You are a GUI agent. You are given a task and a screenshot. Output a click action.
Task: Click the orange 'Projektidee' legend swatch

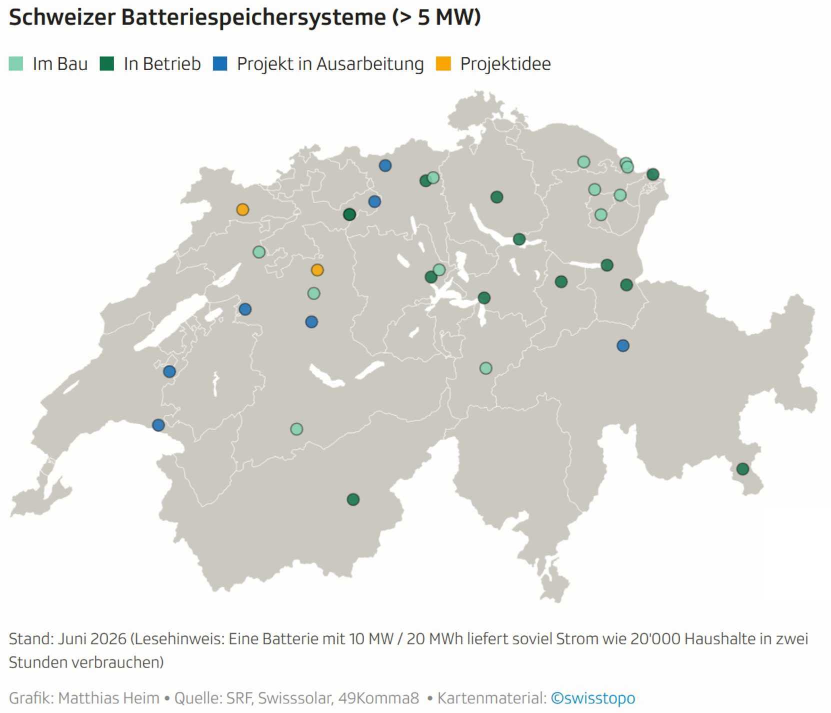pos(443,64)
